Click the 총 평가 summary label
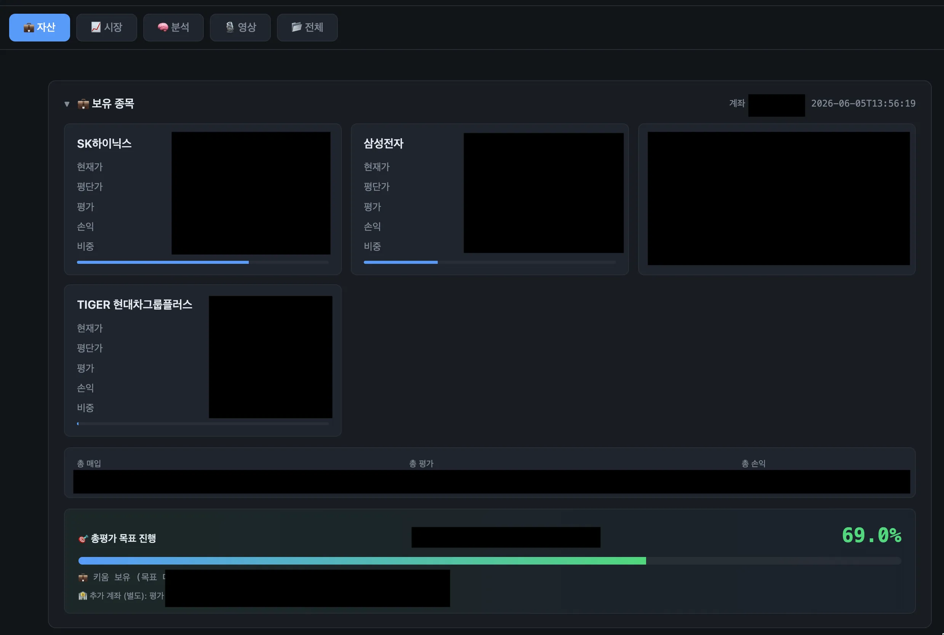 coord(421,464)
